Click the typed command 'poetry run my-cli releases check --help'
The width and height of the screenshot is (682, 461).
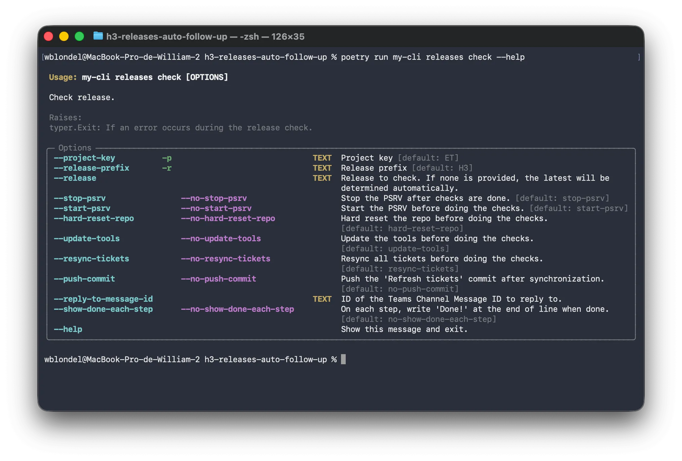click(433, 57)
